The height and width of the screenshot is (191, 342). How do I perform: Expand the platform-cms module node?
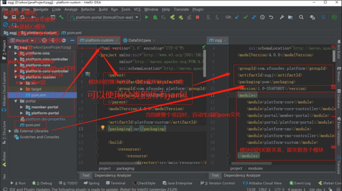(15, 53)
